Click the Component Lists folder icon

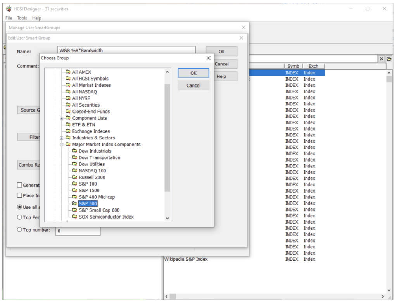(x=68, y=118)
